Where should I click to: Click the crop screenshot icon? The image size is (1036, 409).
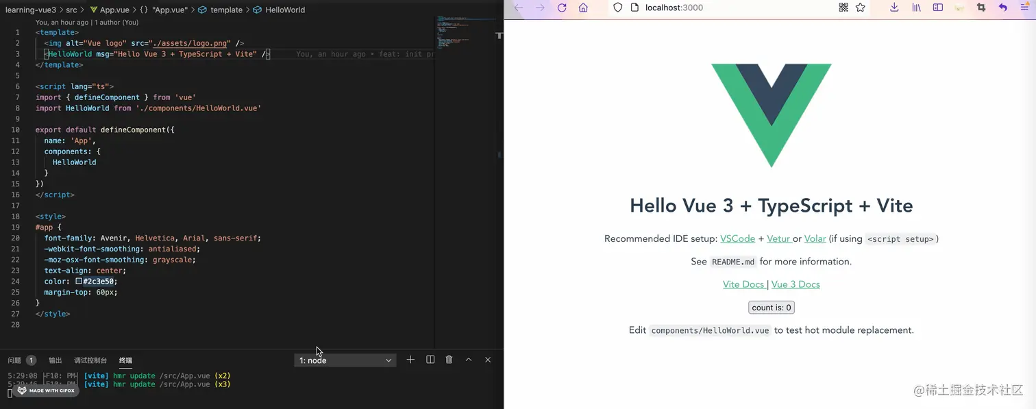click(981, 8)
